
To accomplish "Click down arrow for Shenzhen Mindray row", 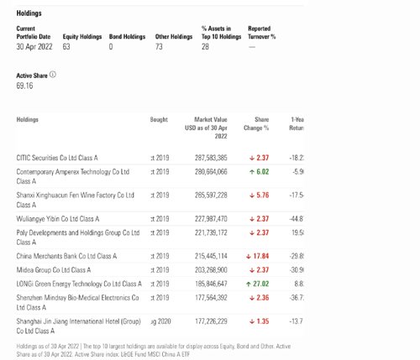I will tap(252, 298).
